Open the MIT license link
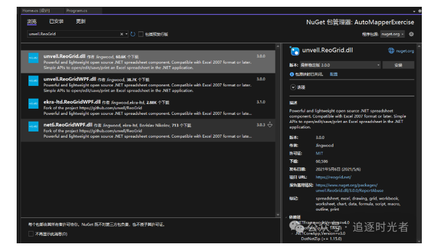 click(x=319, y=153)
